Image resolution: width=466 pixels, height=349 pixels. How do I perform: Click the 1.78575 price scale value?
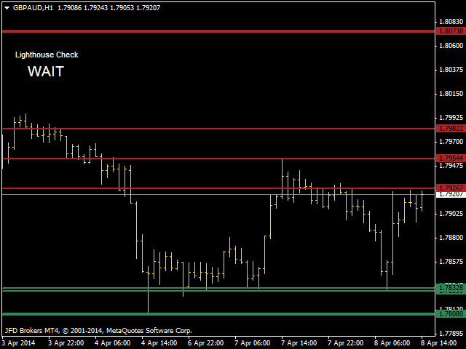[451, 262]
